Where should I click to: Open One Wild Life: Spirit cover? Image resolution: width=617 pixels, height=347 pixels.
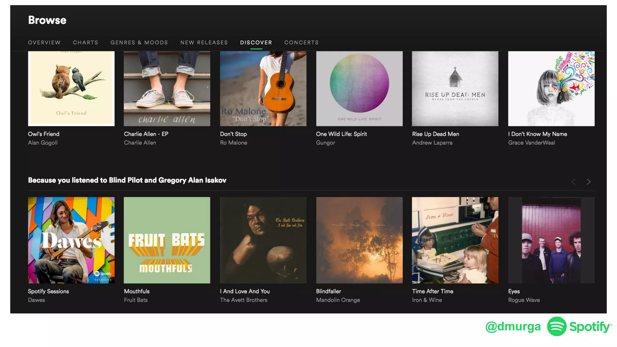[x=359, y=89]
